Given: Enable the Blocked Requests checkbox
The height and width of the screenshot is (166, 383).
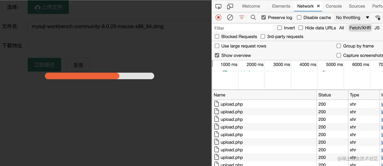Looking at the screenshot, I should [x=217, y=37].
